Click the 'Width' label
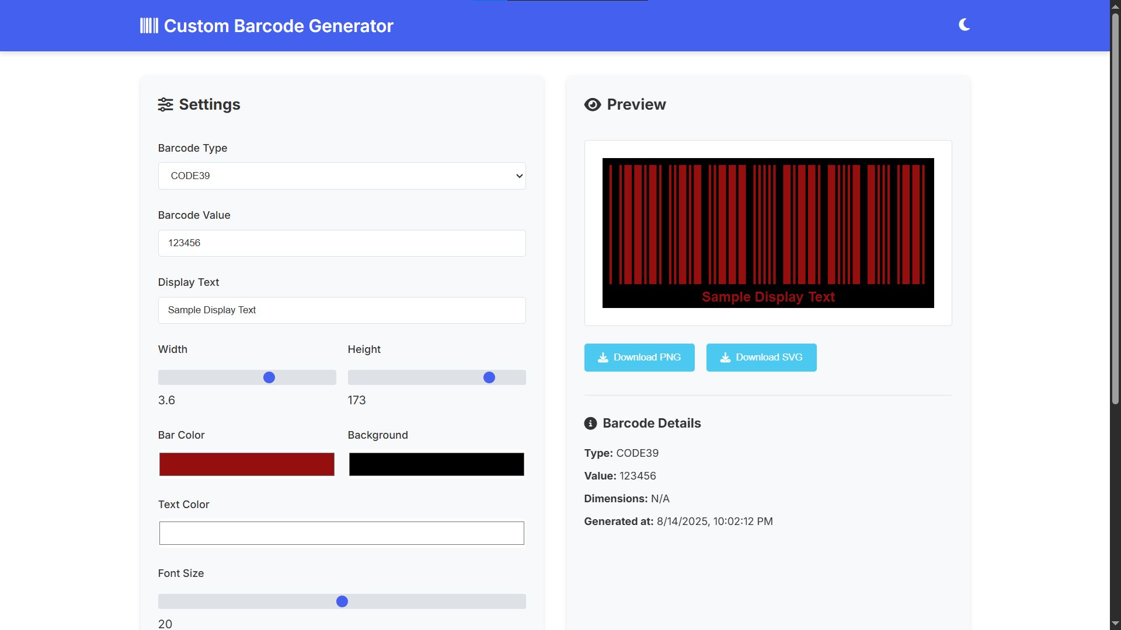Image resolution: width=1121 pixels, height=630 pixels. coord(173,349)
